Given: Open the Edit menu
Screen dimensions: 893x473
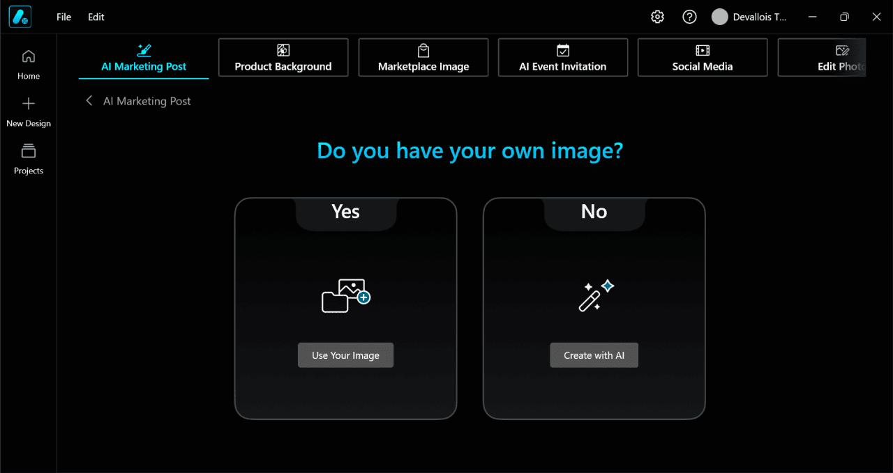Looking at the screenshot, I should (96, 17).
